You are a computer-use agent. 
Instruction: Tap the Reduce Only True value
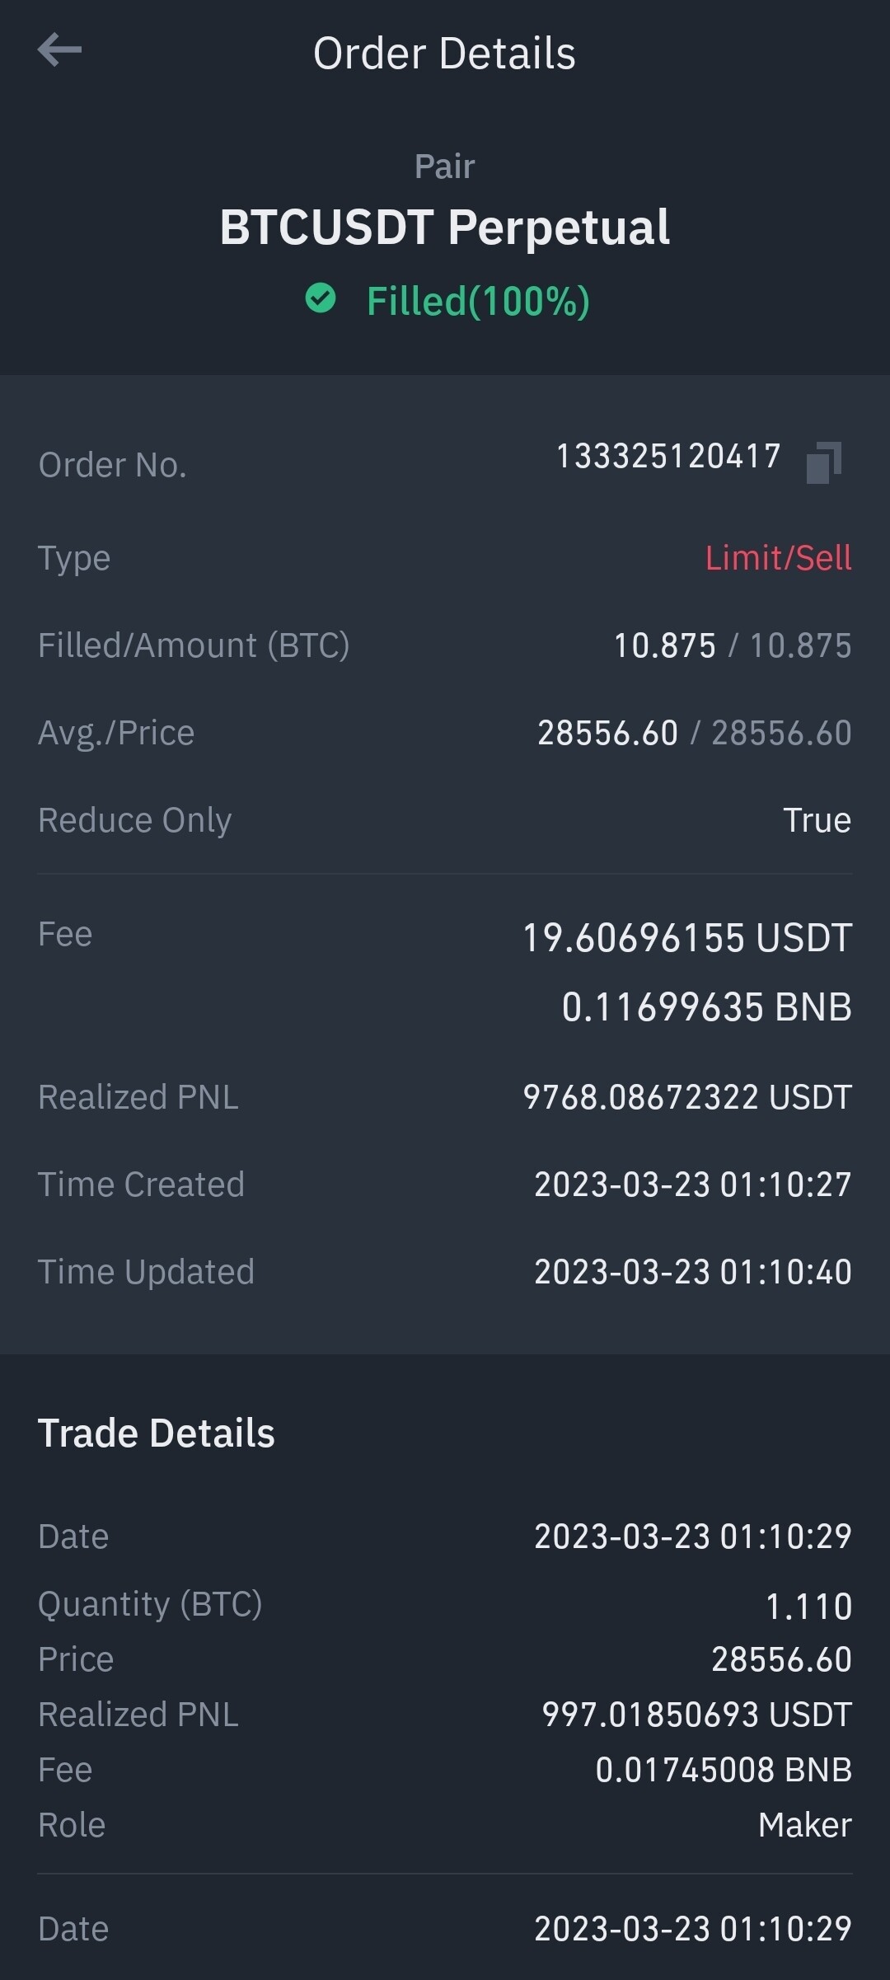tap(817, 820)
